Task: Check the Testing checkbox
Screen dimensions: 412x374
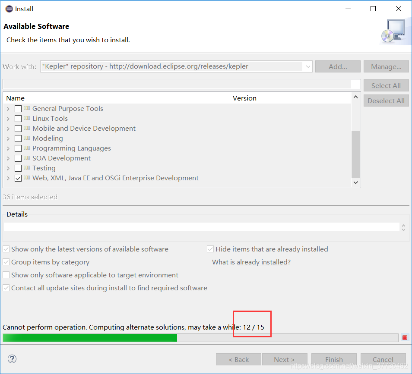Action: pos(18,168)
